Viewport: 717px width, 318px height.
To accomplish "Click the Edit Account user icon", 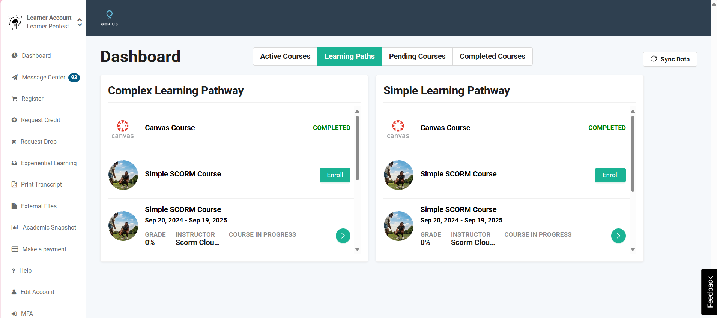I will [14, 292].
